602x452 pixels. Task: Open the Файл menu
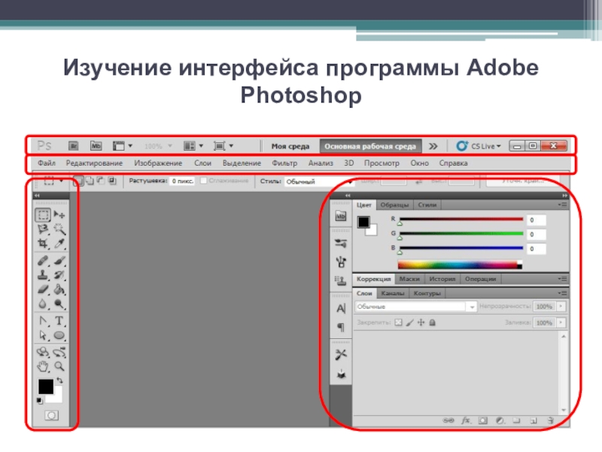click(47, 163)
